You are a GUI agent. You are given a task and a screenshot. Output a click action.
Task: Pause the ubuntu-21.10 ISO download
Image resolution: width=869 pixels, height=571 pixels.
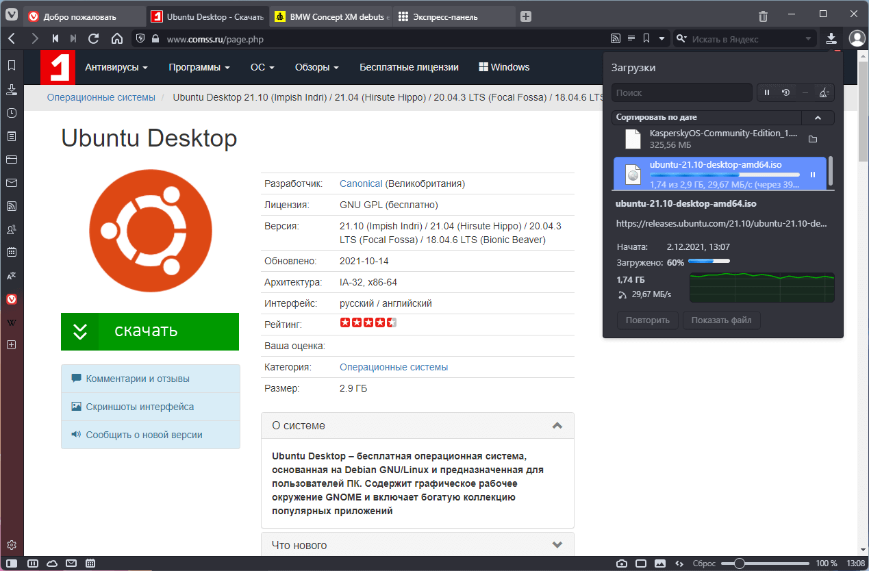point(813,175)
